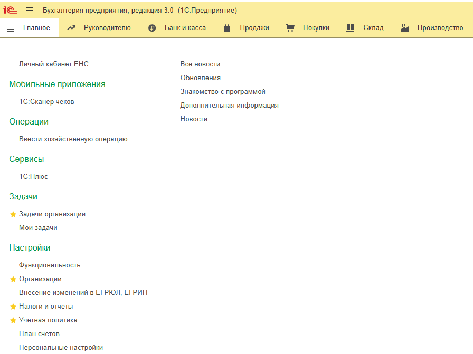
Task: Open Дополнительная информация
Action: 229,105
